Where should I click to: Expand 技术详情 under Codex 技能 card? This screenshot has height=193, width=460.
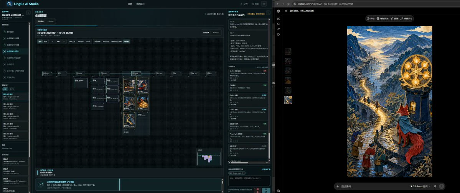point(234,104)
